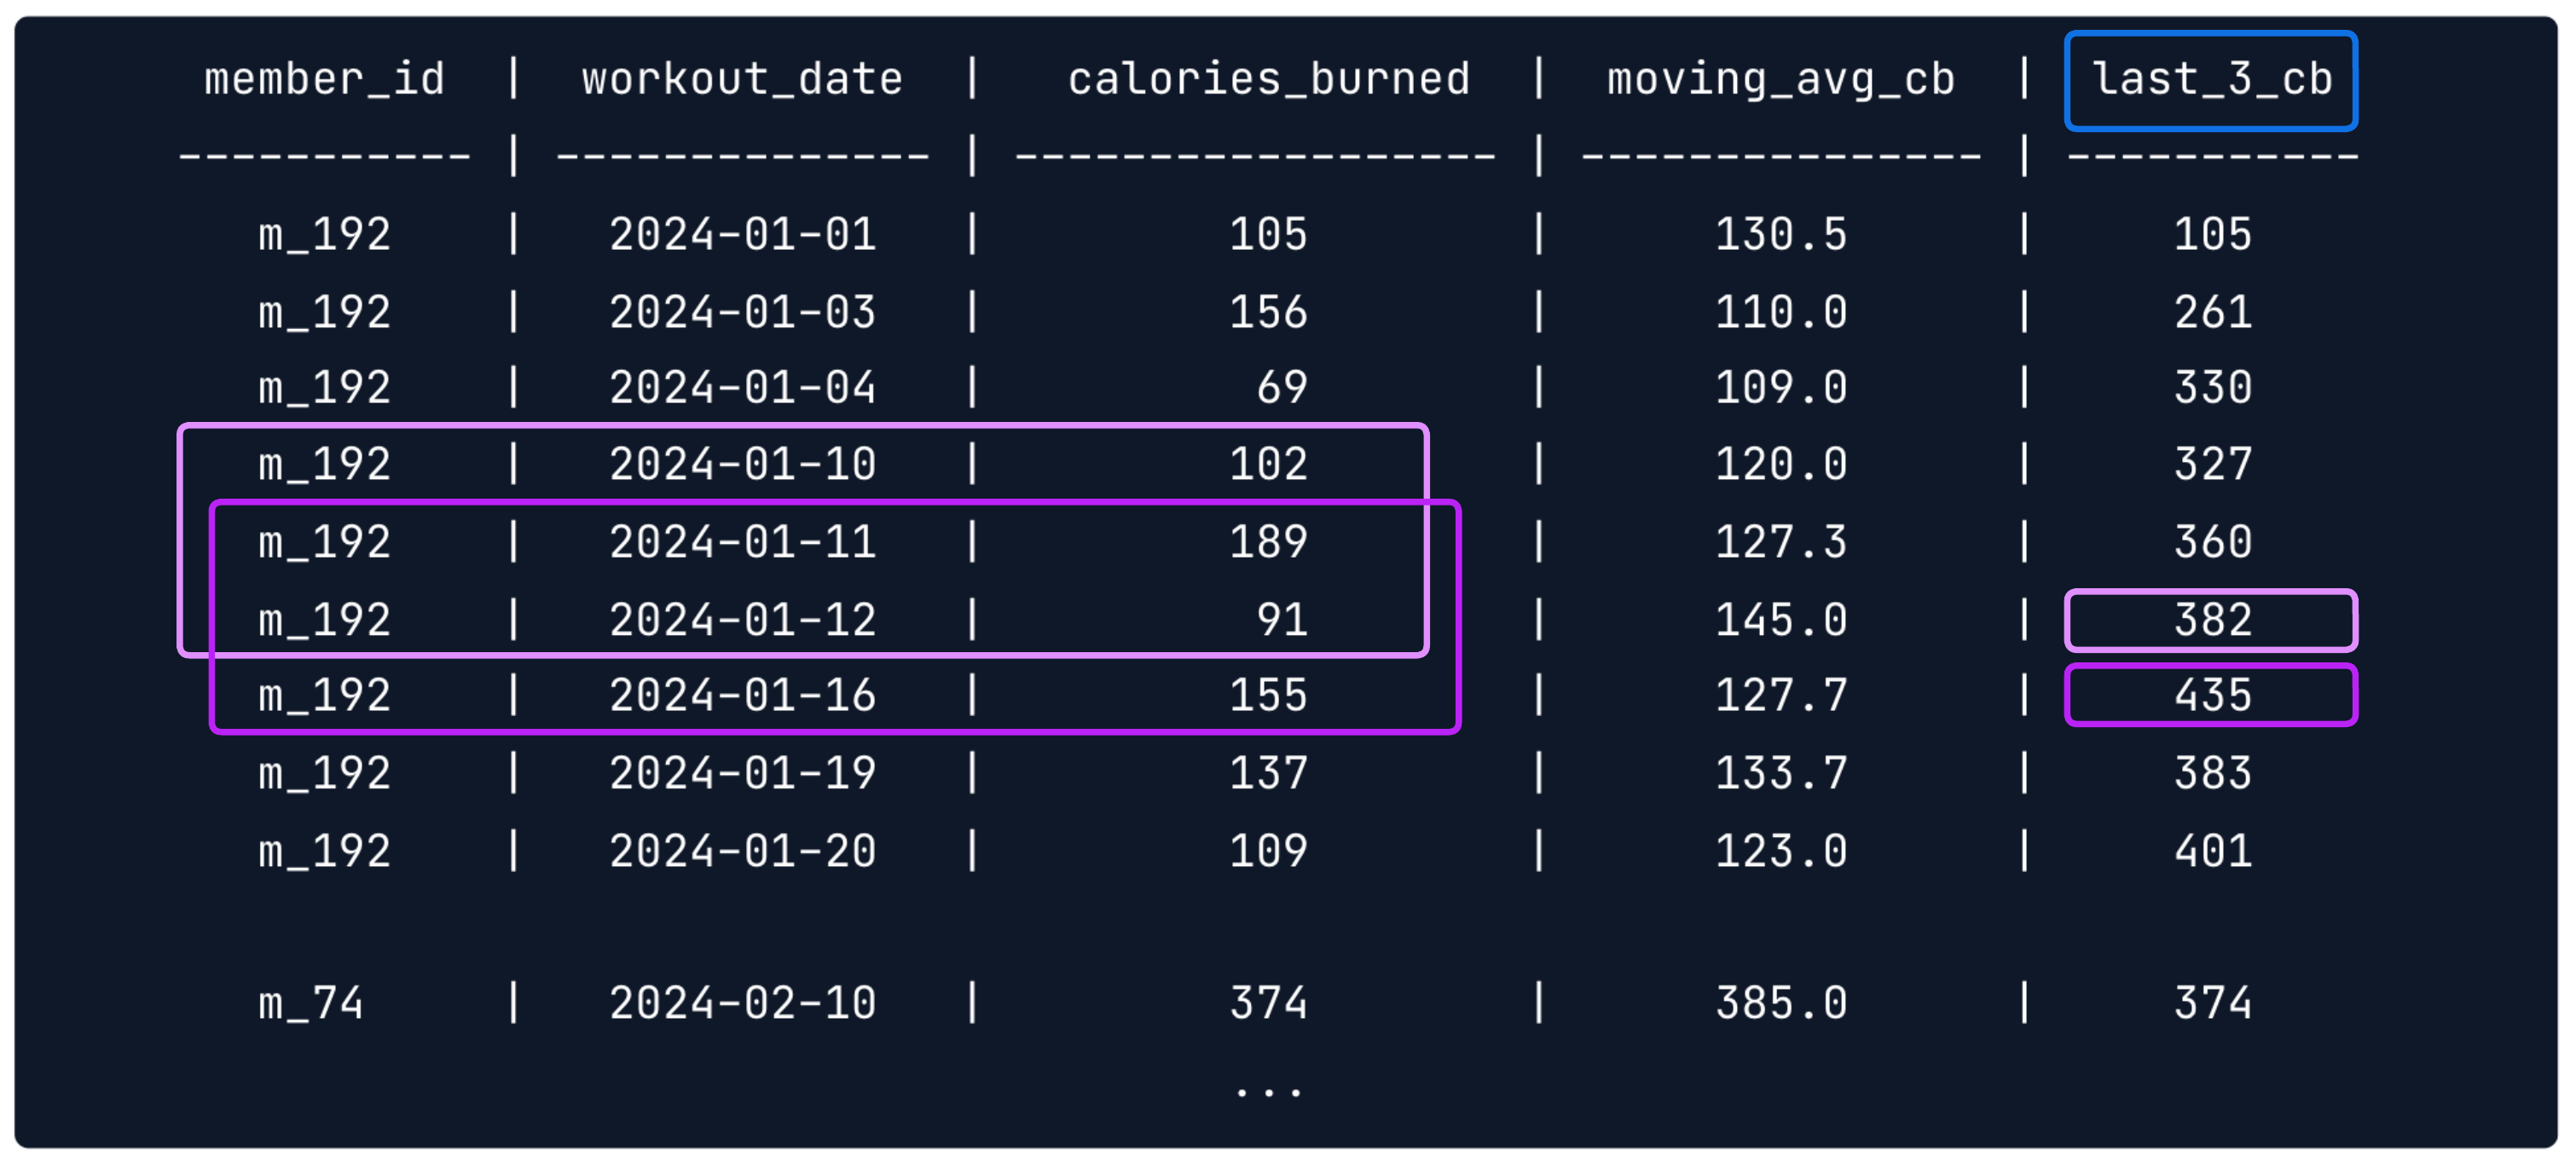Click the highlighted 435 value
Viewport: 2576px width, 1167px height.
2211,695
